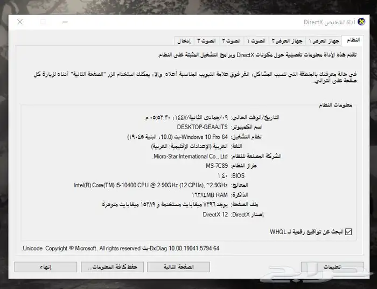Click the computer name DESKTOP-GEAAJTS
This screenshot has width=377, height=289.
point(202,127)
